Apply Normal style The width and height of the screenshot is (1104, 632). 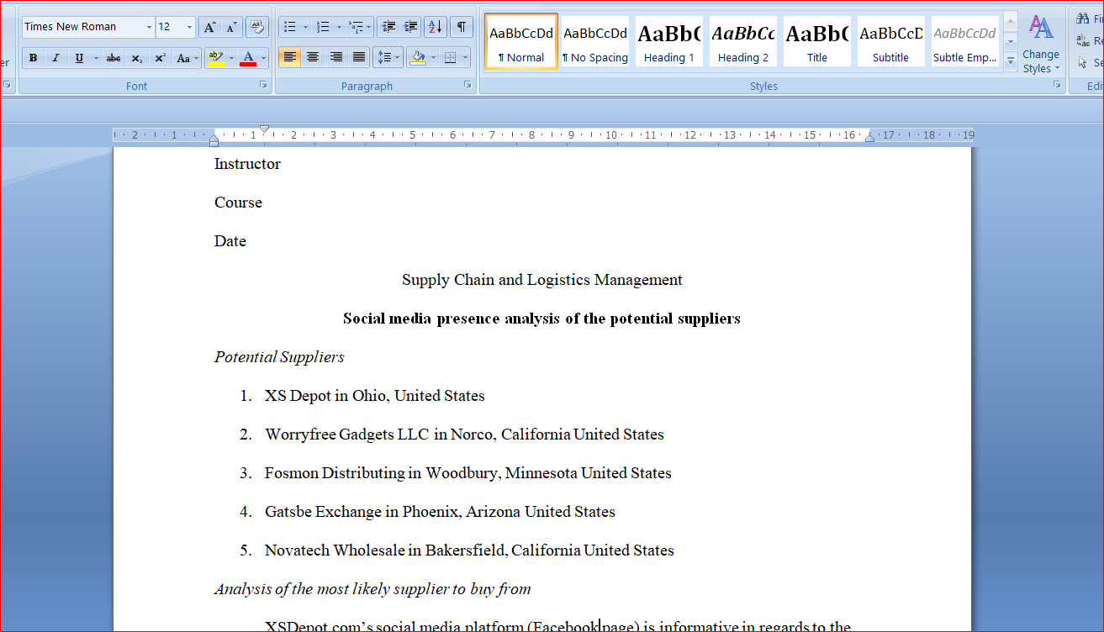click(521, 41)
